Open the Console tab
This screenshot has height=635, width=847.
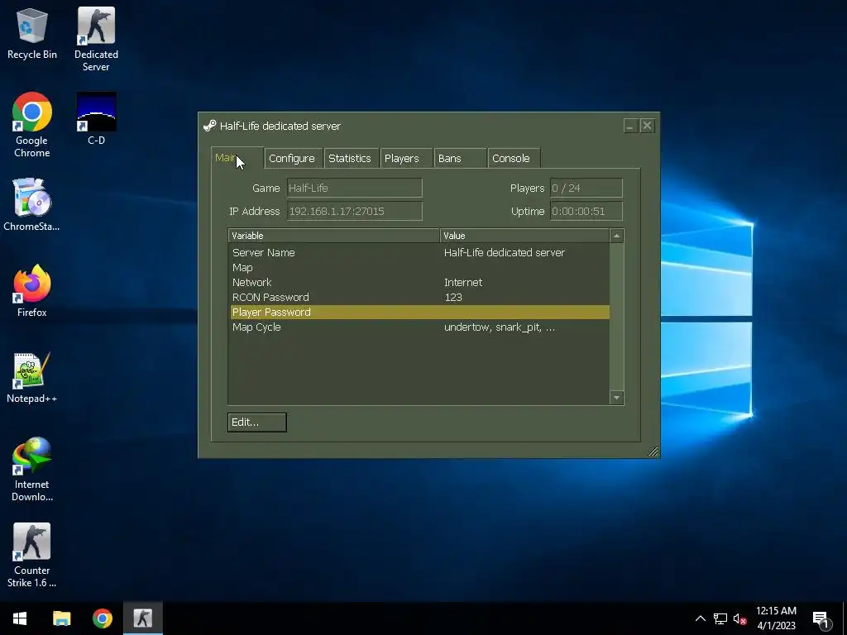click(514, 158)
